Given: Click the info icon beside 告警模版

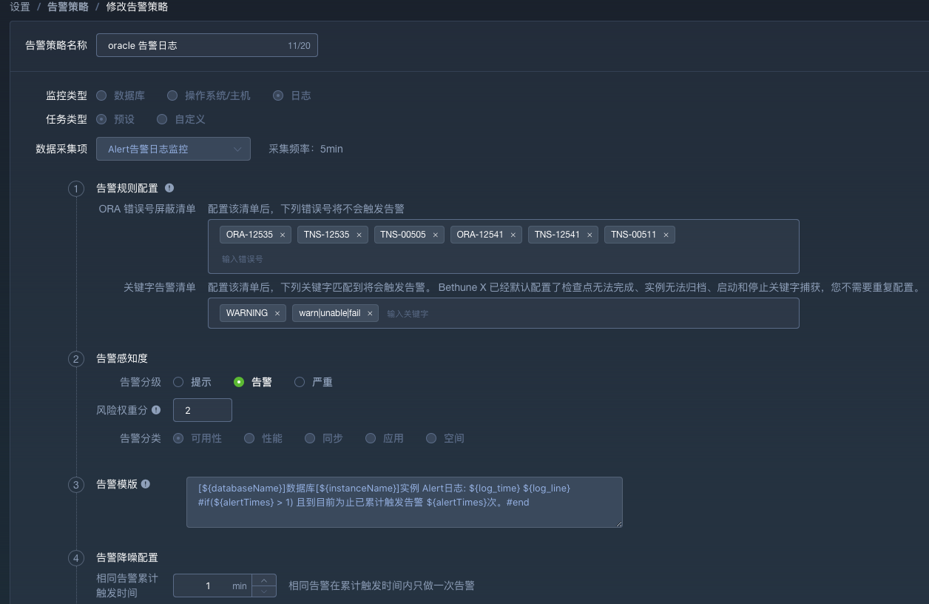Looking at the screenshot, I should click(x=145, y=483).
